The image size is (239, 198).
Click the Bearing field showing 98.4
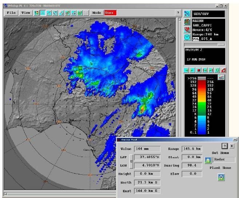pos(192,165)
